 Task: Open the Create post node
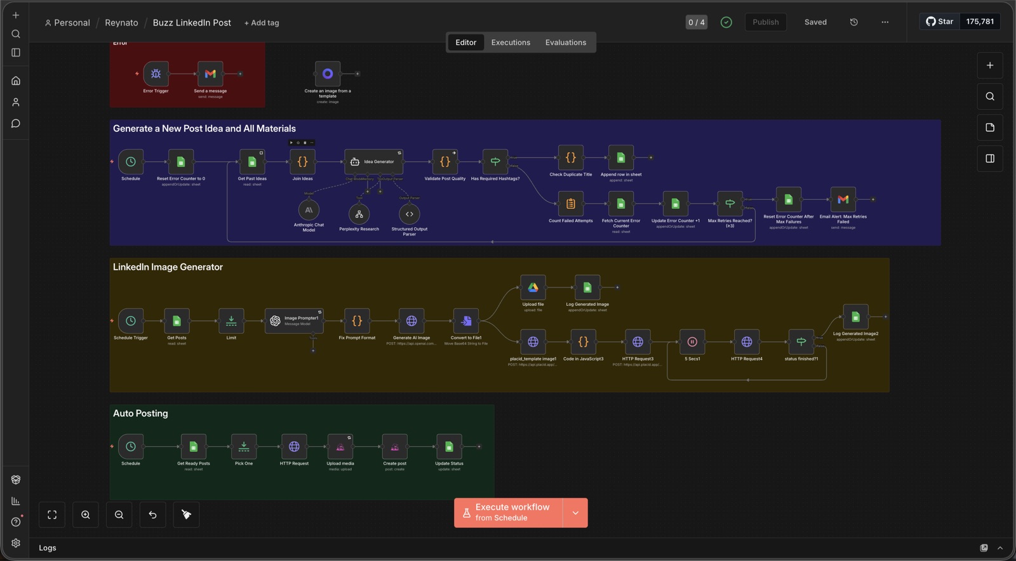[x=395, y=447]
